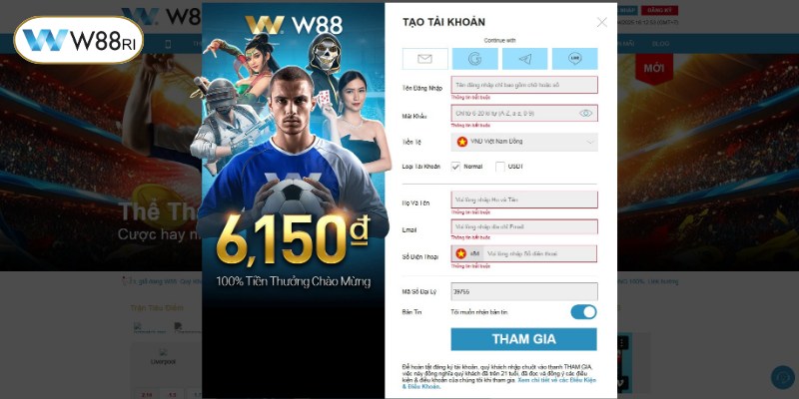
Task: Open the VND Việt Nam Đồng currency dropdown
Action: tap(524, 142)
